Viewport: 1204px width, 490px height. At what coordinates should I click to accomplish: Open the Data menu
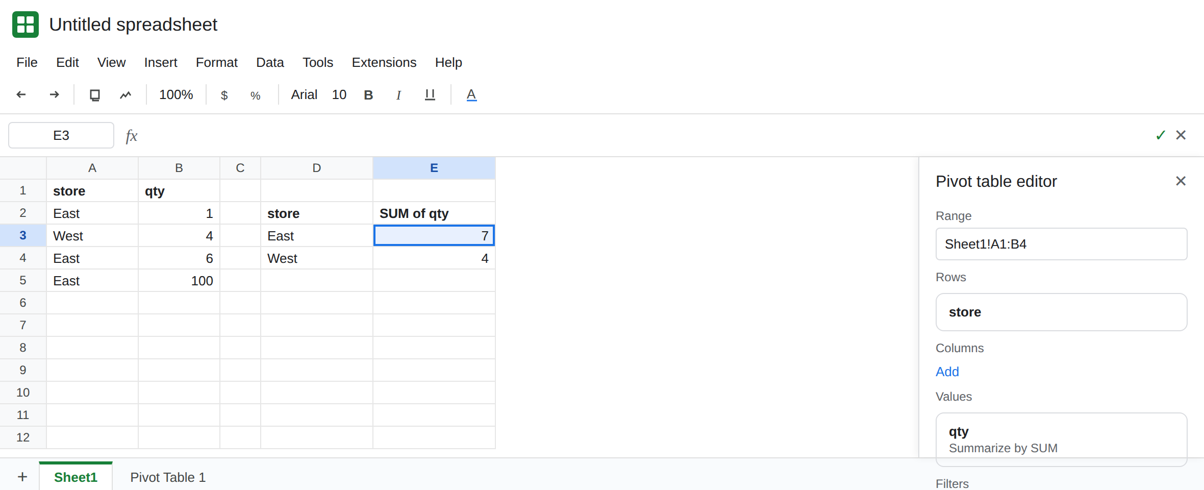pos(270,62)
